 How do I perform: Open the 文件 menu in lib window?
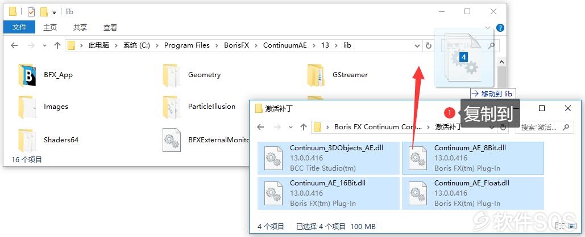click(19, 27)
